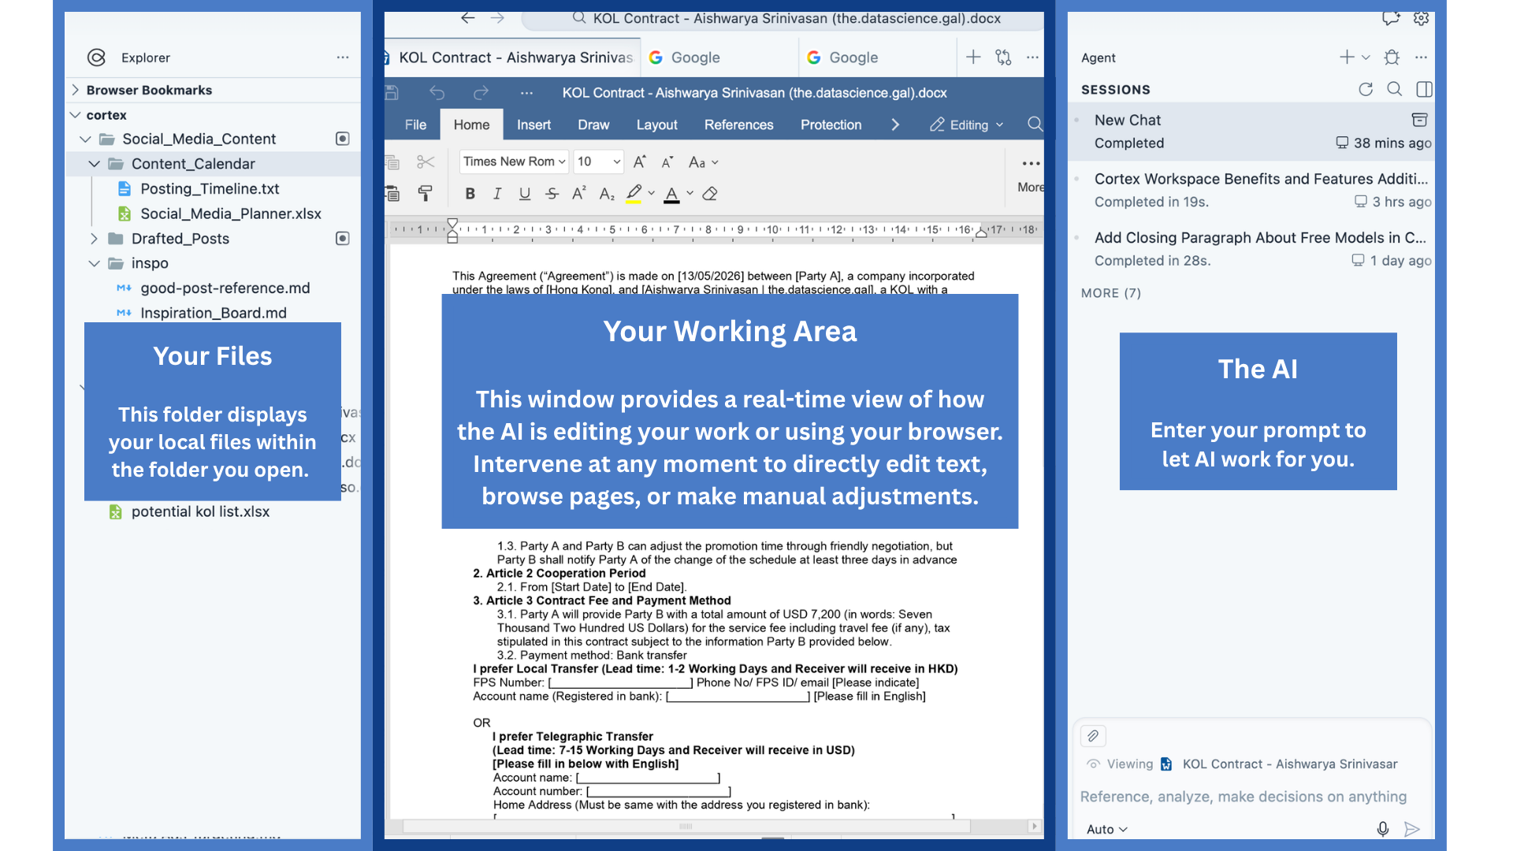Open Social_Media_Planner.xlsx file
Viewport: 1513px width, 851px height.
click(230, 214)
